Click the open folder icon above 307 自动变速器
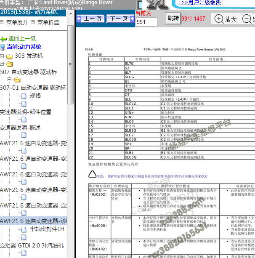This screenshot has width=255, height=258. pyautogui.click(x=10, y=64)
